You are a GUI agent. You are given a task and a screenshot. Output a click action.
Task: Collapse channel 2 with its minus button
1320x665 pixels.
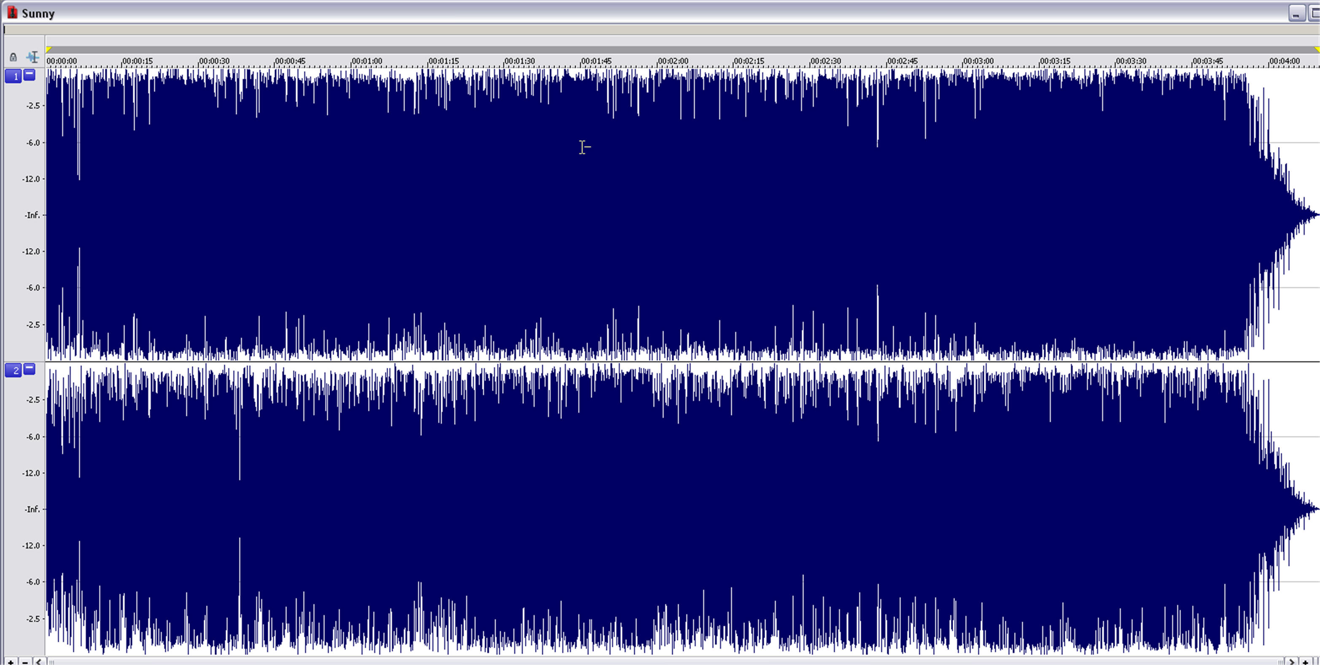30,369
